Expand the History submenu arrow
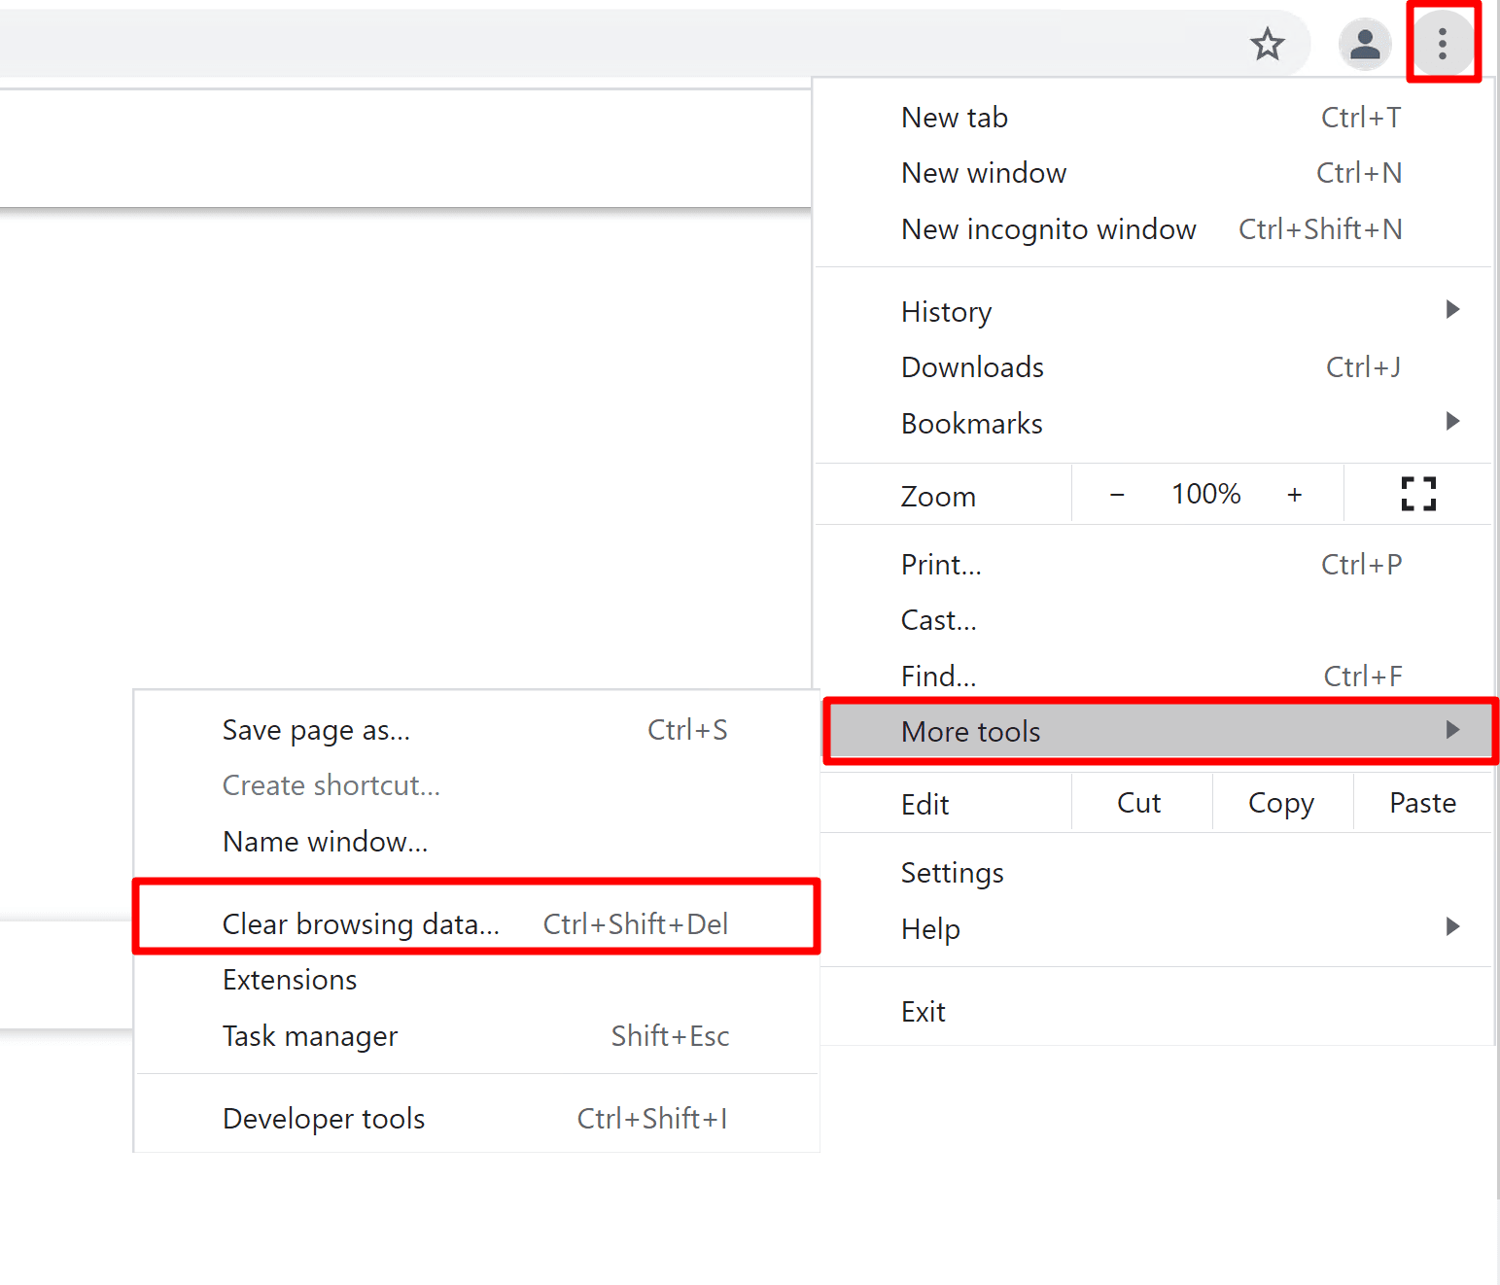This screenshot has height=1285, width=1500. [x=1450, y=310]
